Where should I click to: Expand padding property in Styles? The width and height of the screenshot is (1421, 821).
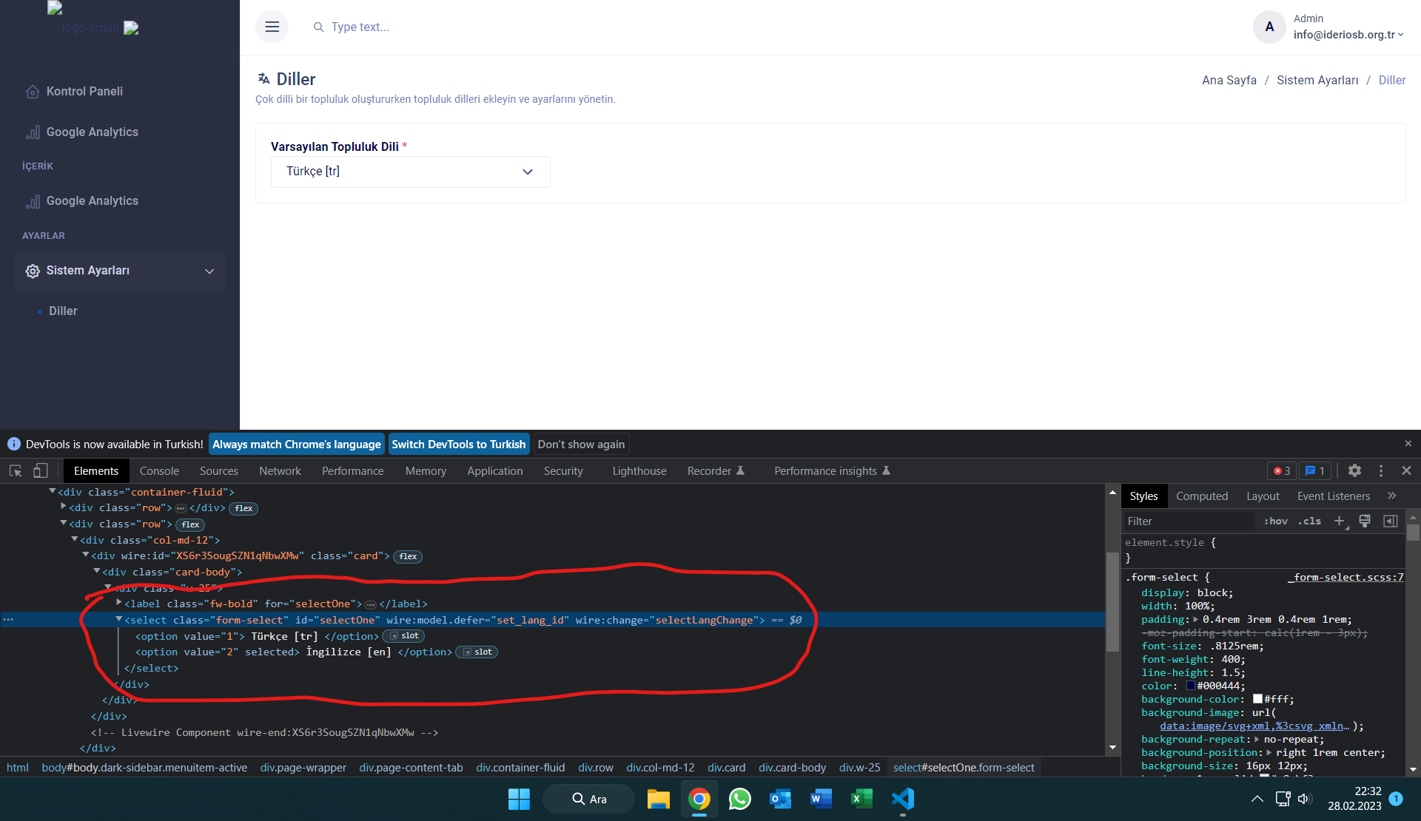click(x=1196, y=620)
